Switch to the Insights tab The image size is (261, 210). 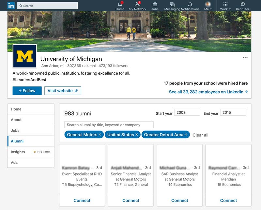(18, 152)
